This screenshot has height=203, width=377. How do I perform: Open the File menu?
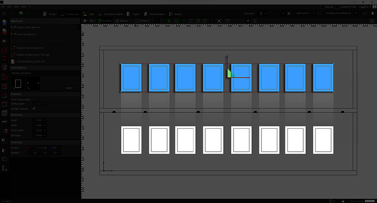point(3,6)
